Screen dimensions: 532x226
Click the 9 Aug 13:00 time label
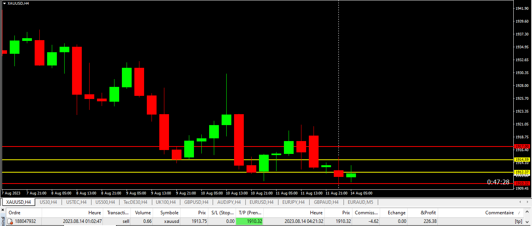[x=161, y=193]
